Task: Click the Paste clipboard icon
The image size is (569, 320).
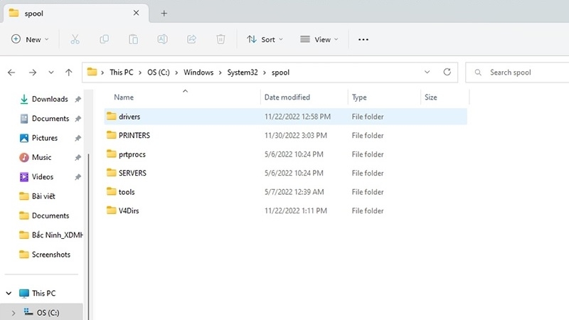Action: tap(133, 39)
